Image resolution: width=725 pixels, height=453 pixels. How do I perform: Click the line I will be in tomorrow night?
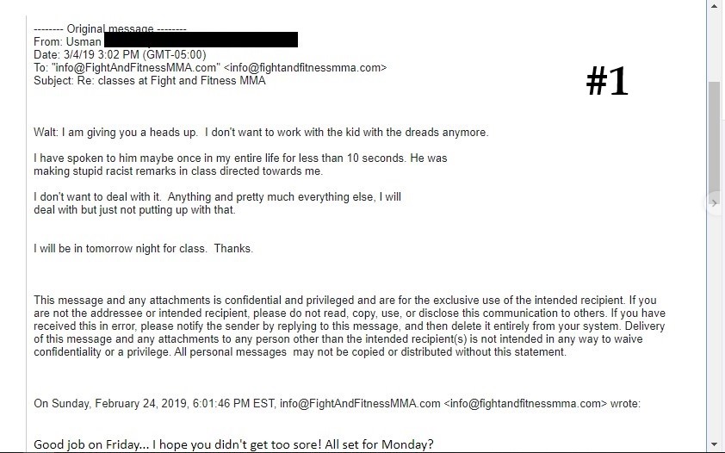(x=143, y=249)
